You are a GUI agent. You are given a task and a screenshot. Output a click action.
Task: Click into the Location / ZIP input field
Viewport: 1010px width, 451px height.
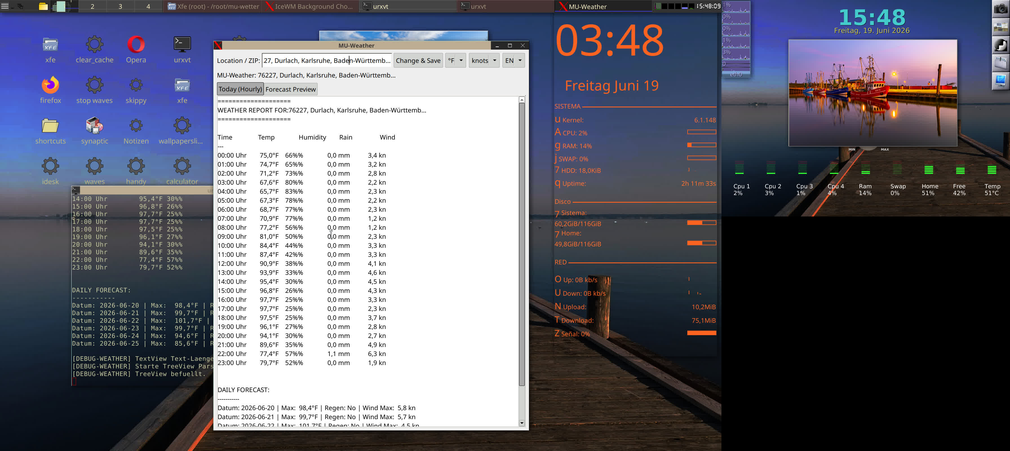click(327, 60)
